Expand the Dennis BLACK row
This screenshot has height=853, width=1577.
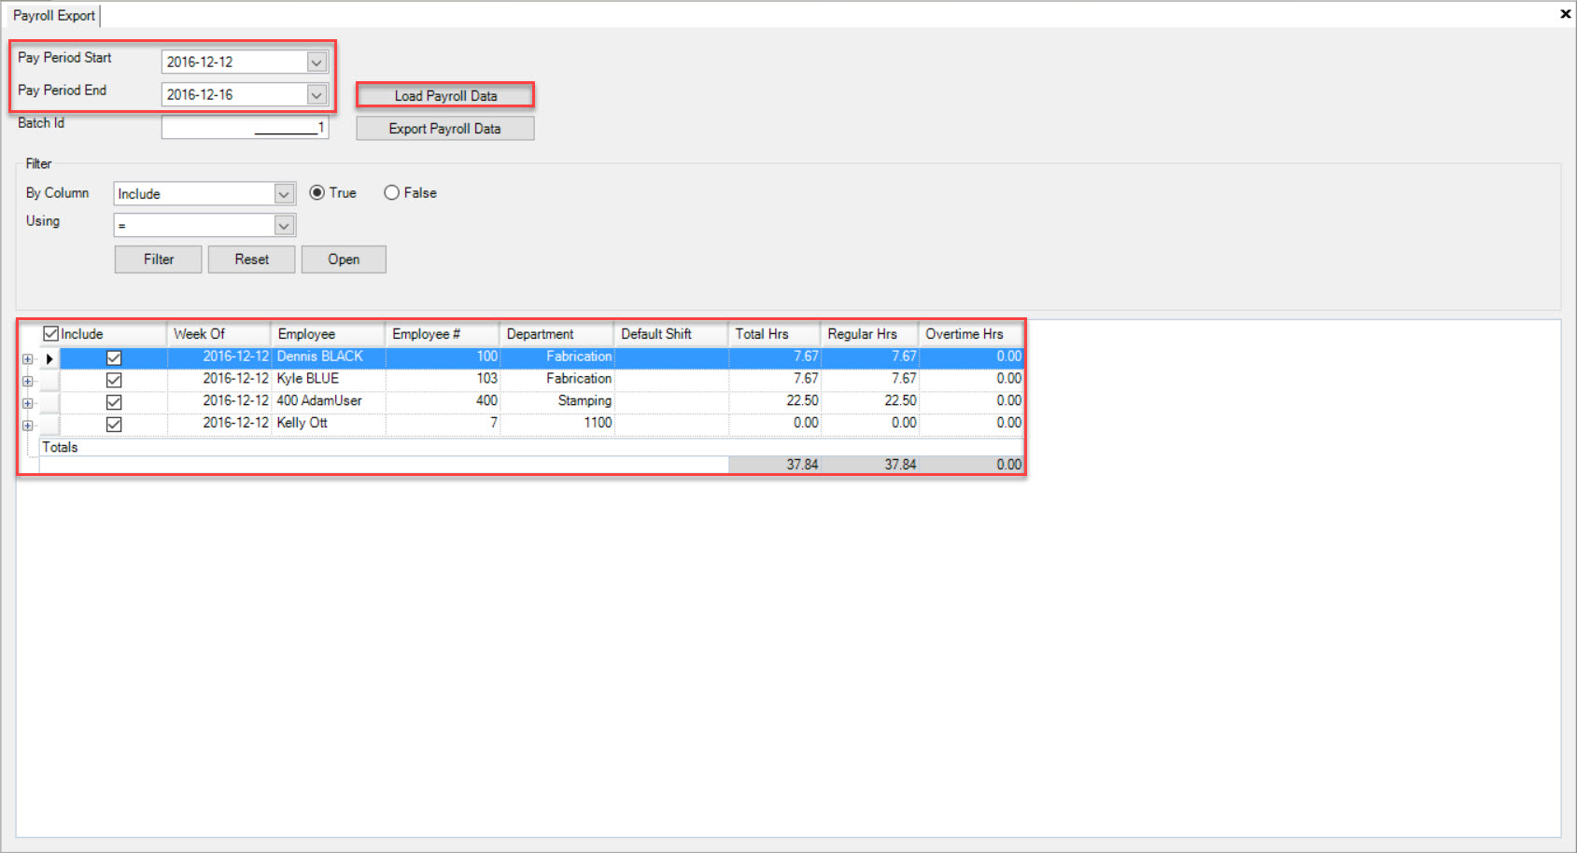27,358
